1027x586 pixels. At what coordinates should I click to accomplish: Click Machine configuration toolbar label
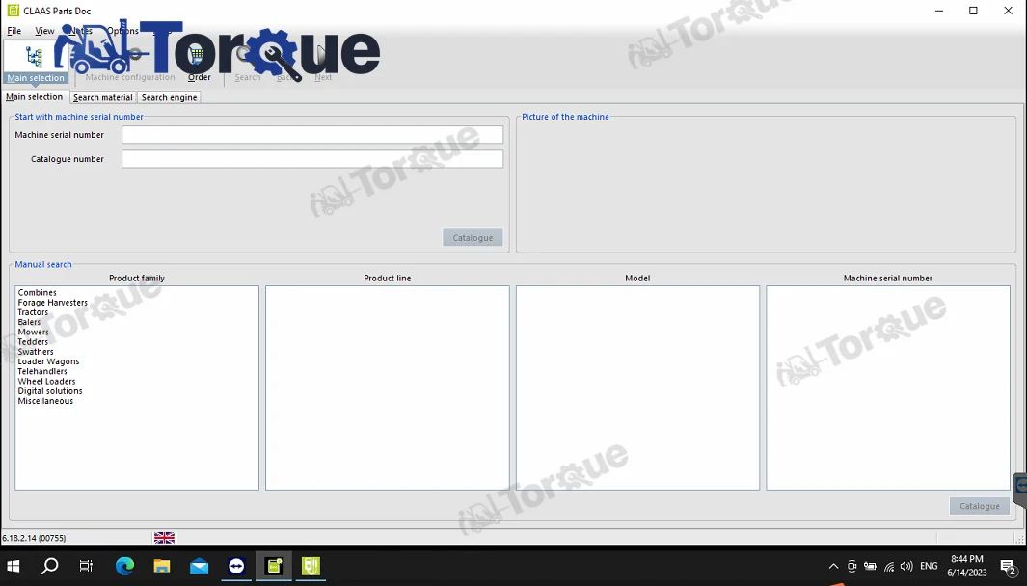(130, 77)
